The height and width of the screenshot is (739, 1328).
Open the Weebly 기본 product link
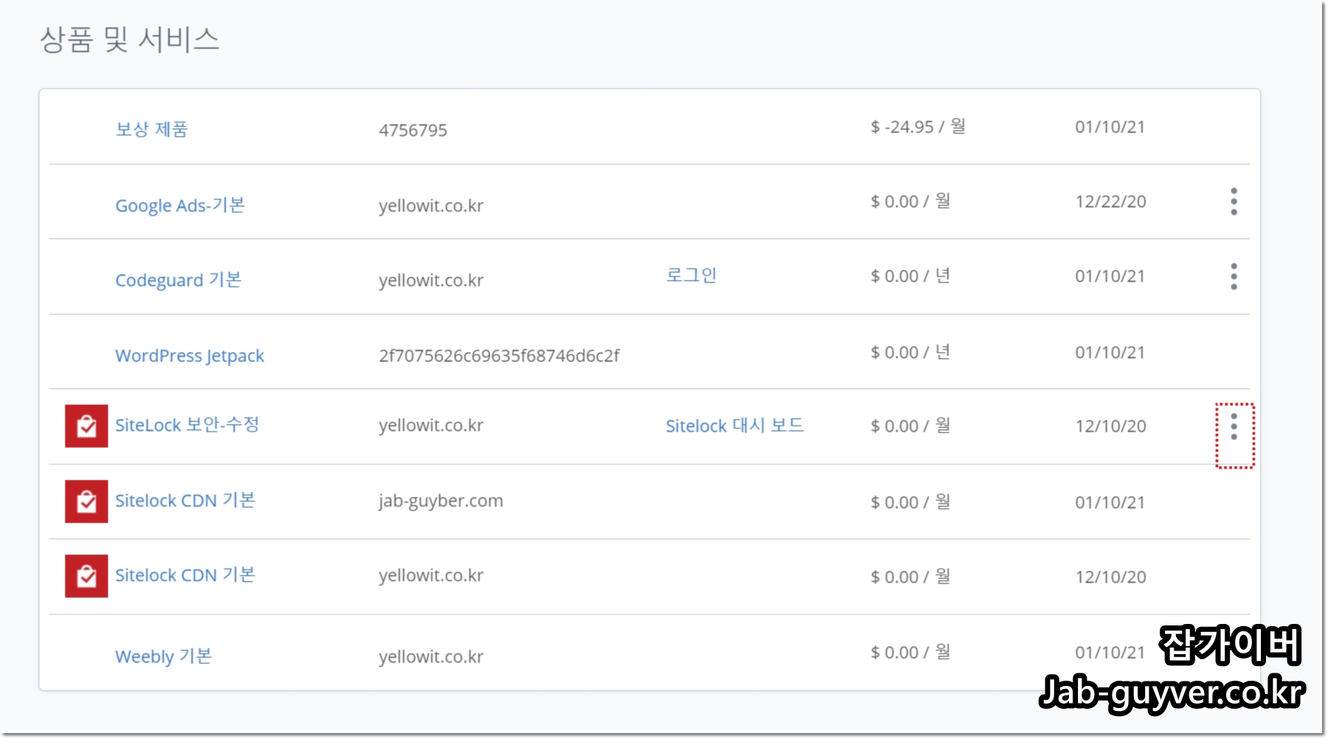point(164,656)
